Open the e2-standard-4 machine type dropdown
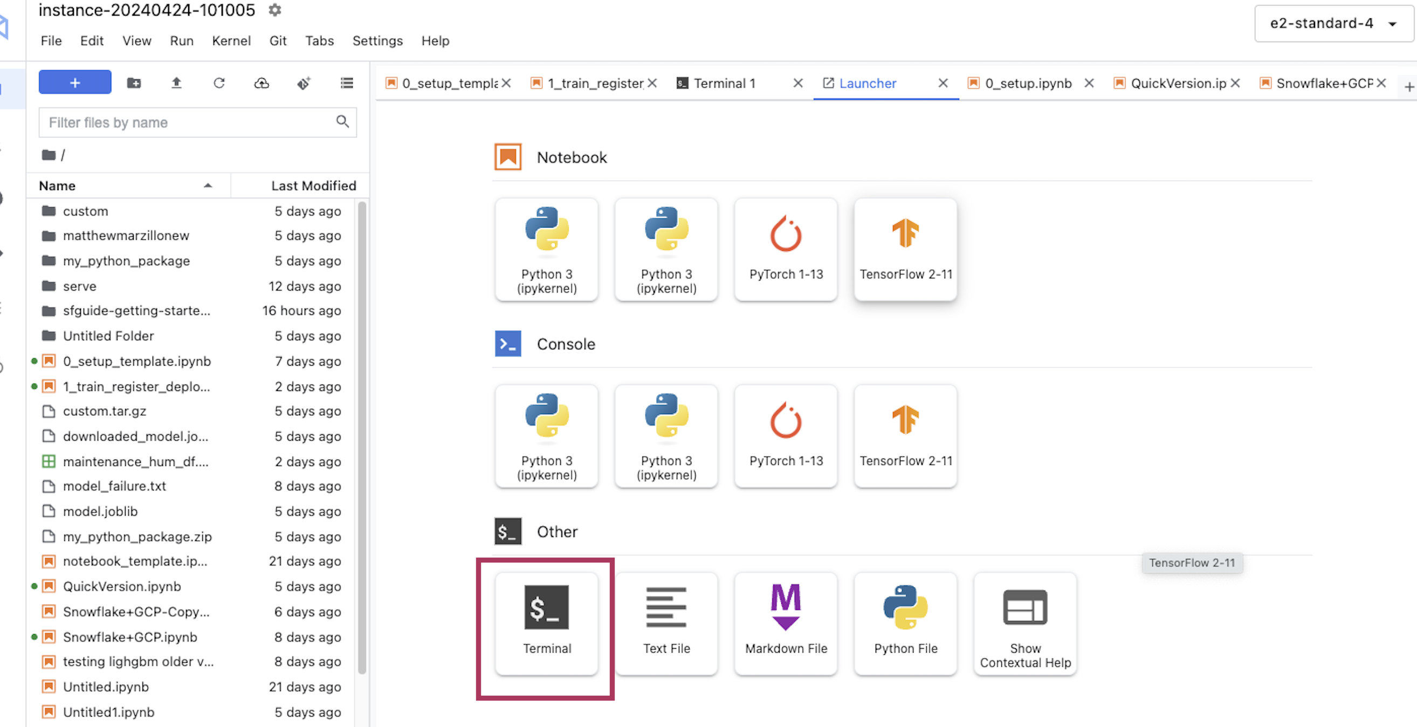1417x727 pixels. [1333, 23]
